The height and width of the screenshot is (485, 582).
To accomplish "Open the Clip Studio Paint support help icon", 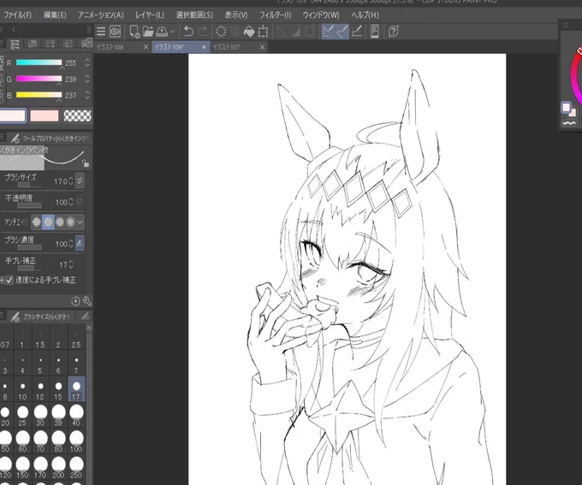I will click(394, 32).
